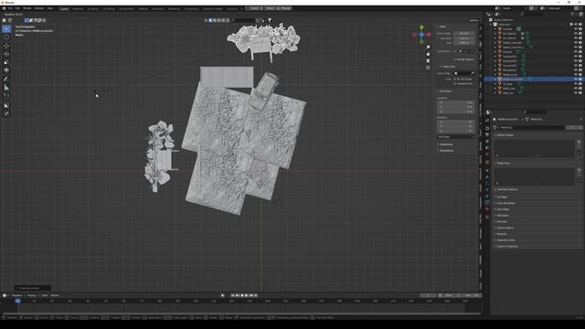Open the Material properties tab
The height and width of the screenshot is (329, 585).
(487, 209)
